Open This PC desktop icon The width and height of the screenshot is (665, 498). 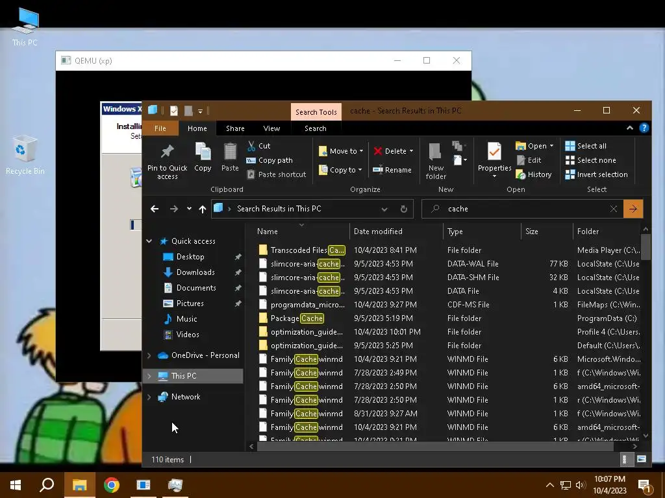[x=25, y=26]
